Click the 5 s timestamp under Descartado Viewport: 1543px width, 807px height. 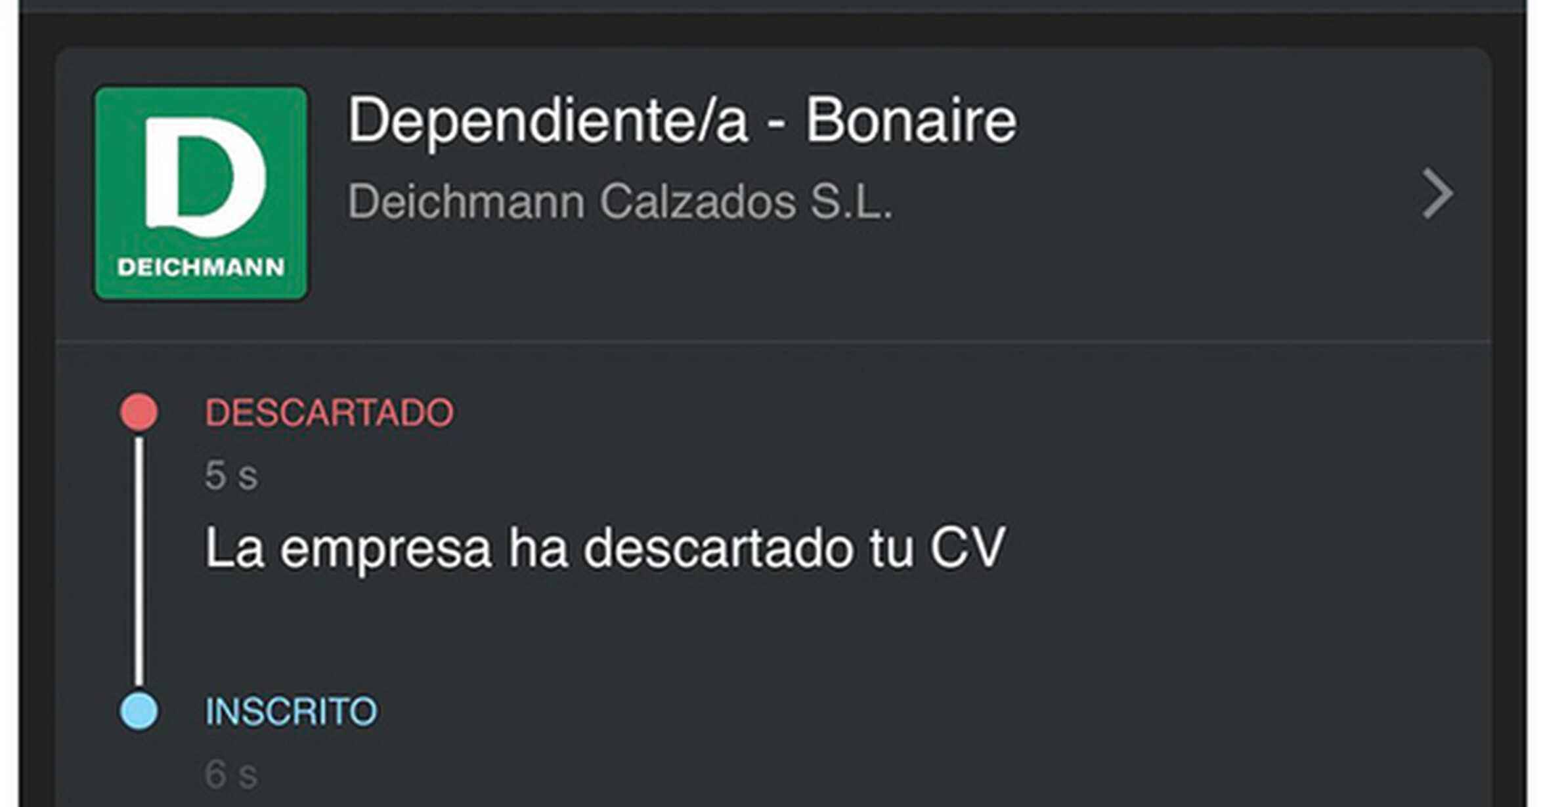click(231, 475)
